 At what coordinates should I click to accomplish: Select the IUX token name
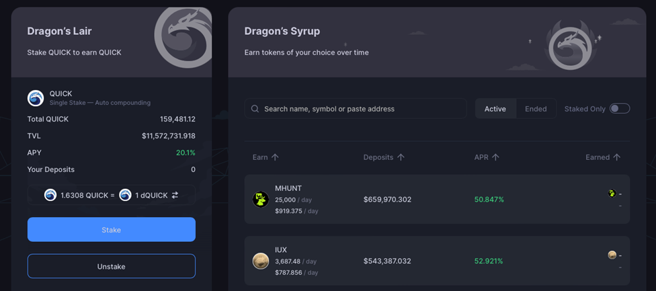[x=281, y=249]
